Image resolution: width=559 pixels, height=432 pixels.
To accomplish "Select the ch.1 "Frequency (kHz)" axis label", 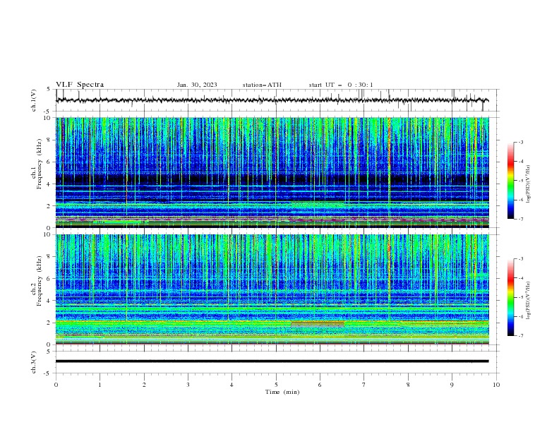I will [40, 164].
